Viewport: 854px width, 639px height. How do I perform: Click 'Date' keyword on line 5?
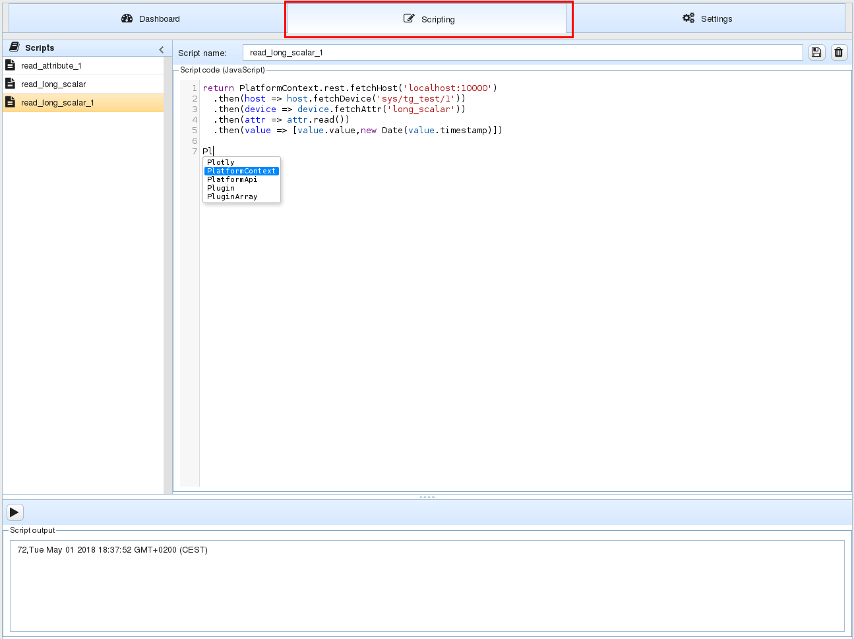click(392, 131)
